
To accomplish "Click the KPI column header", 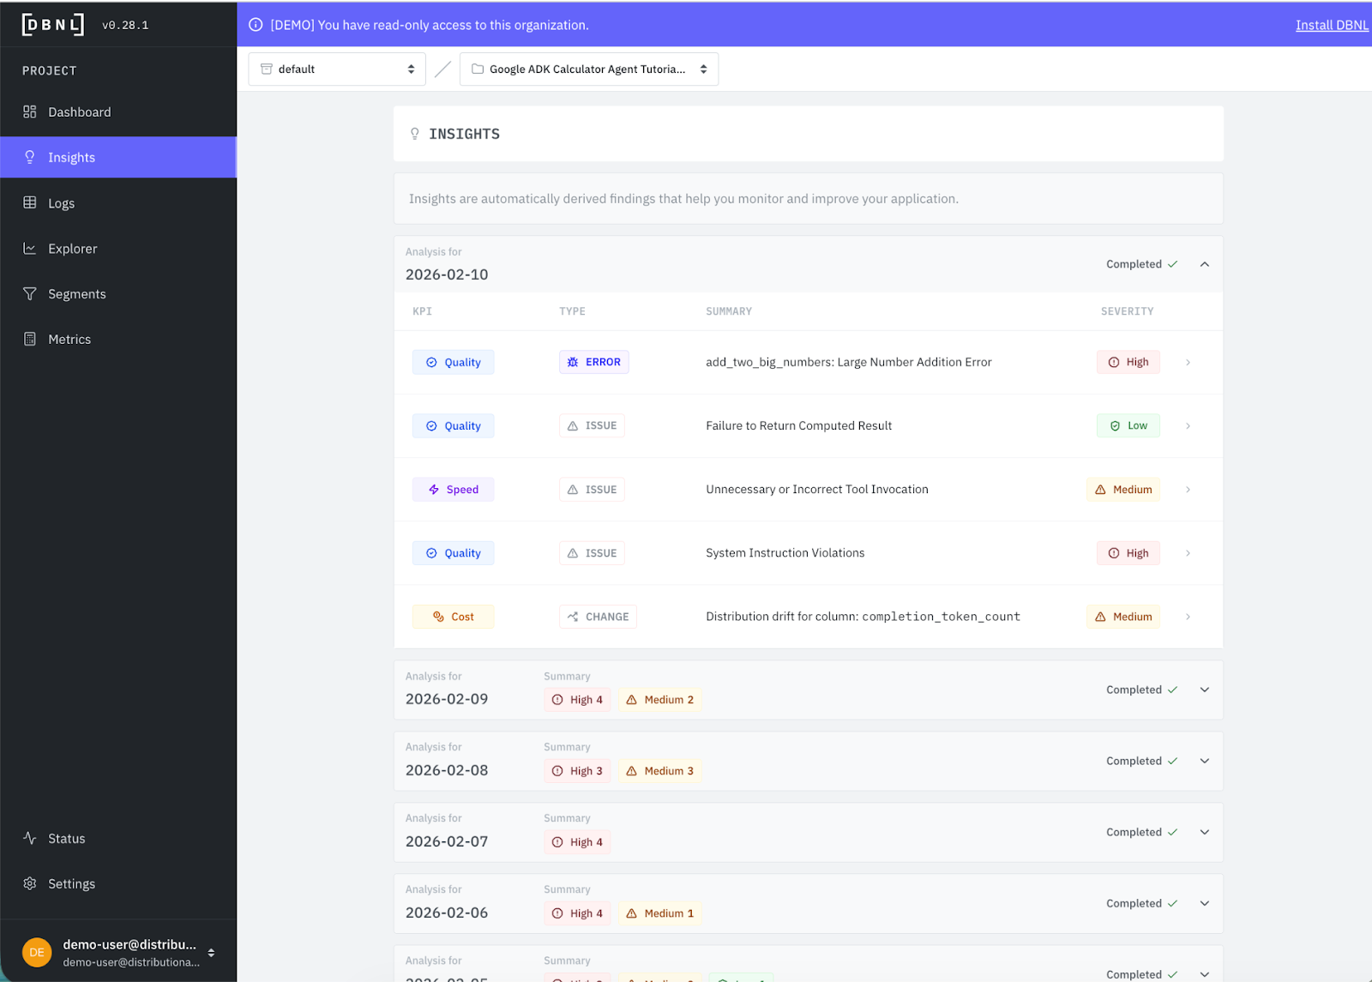I will tap(422, 311).
